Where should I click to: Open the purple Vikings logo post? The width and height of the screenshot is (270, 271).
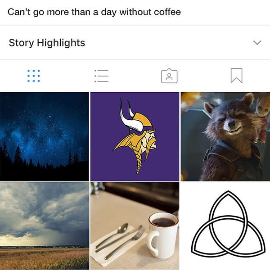click(x=135, y=136)
